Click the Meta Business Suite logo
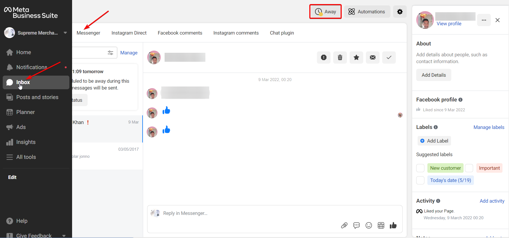509x238 pixels. tap(31, 13)
